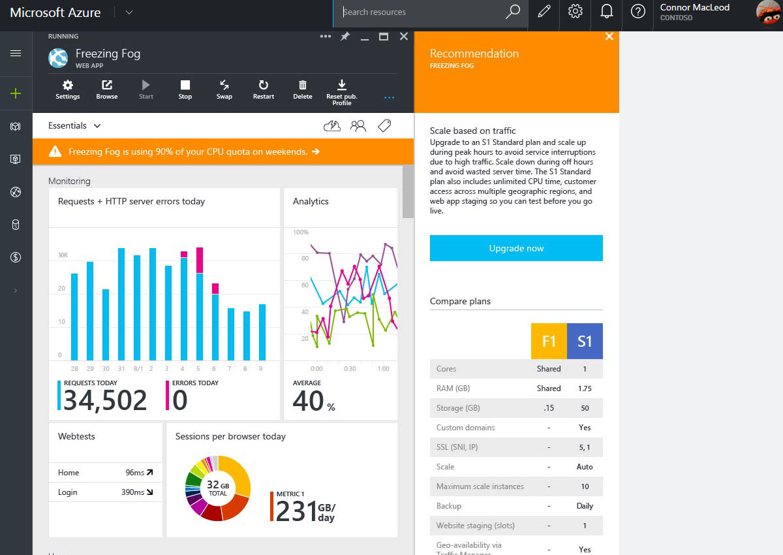Click the Website staging (slots) row
This screenshot has height=555, width=783.
(516, 526)
